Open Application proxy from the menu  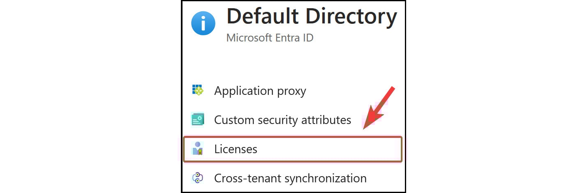click(260, 91)
